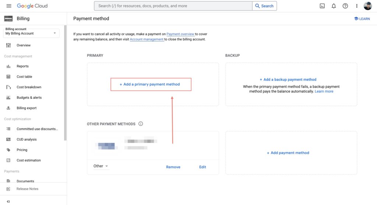Open the LEARN panel
377x205 pixels.
point(362,19)
